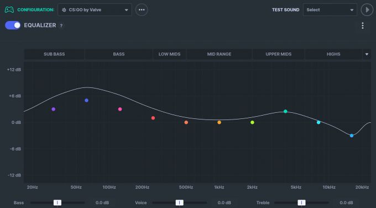Viewport: 376px width, 208px height.
Task: Select the purple EQ band point
Action: [54, 109]
